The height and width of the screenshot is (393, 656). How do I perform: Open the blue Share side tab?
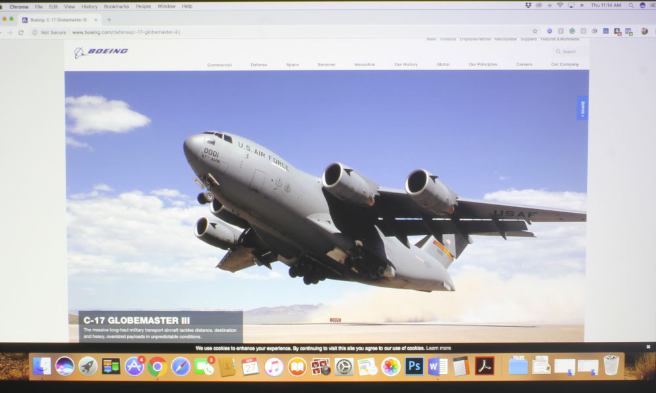583,108
